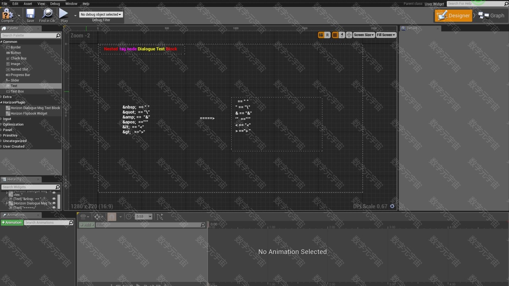Open the 0.05 snap interval dropdown
This screenshot has width=509, height=286.
(x=143, y=216)
